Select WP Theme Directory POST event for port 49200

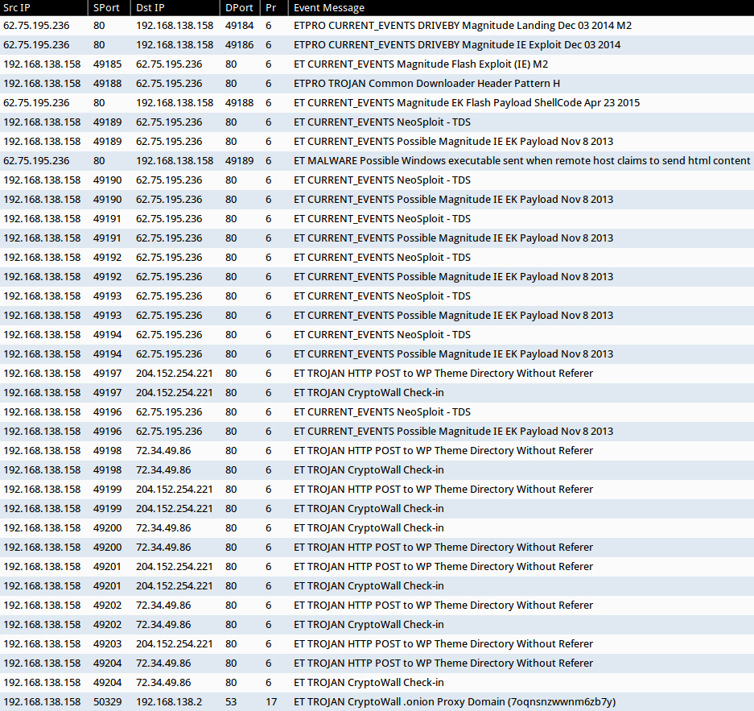[377, 548]
